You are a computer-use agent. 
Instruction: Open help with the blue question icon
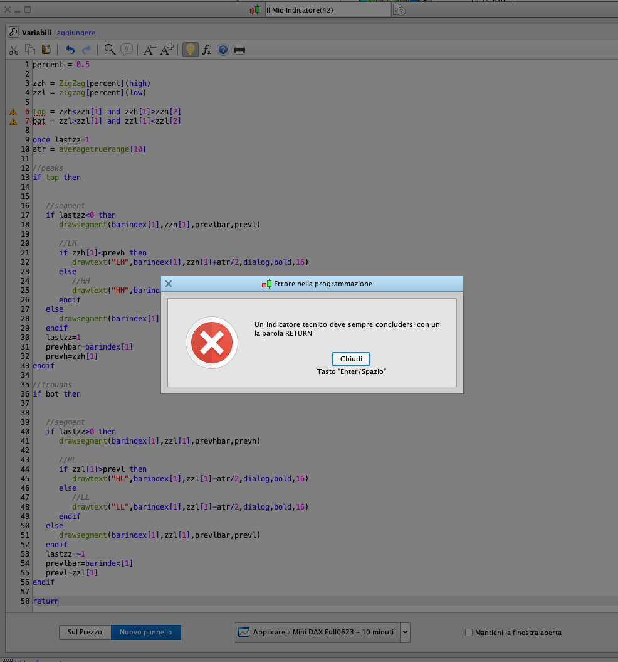click(223, 50)
